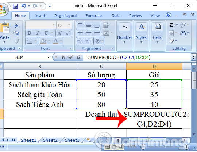The height and width of the screenshot is (152, 197).
Task: Open the Number group dropdown
Action: [x=124, y=42]
